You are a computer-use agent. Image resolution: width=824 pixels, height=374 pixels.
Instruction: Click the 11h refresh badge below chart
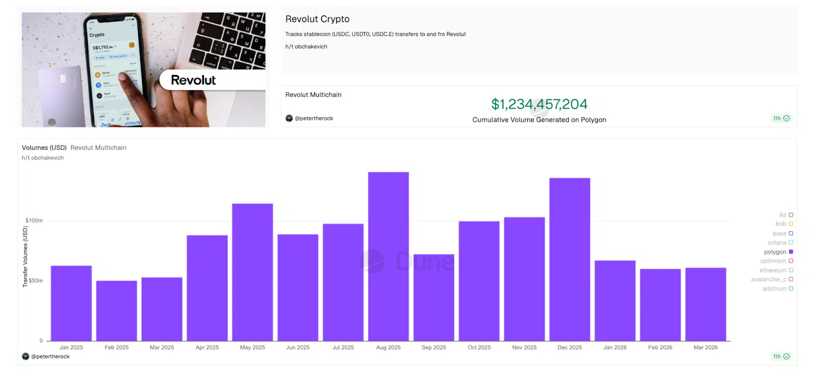coord(781,357)
